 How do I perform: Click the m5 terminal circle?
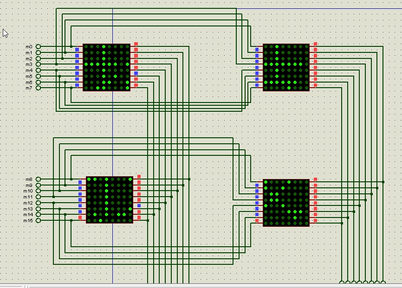point(38,76)
